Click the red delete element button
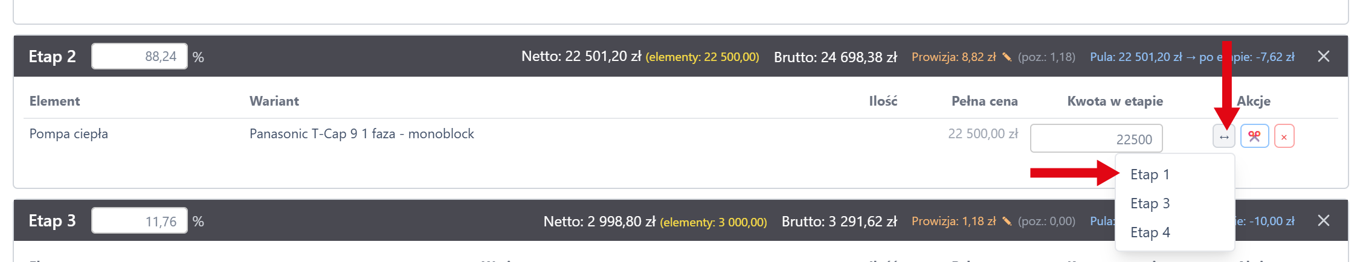 click(x=1284, y=136)
